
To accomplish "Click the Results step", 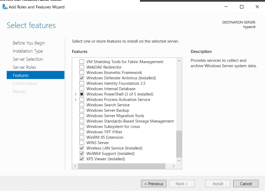I will pos(19,92).
